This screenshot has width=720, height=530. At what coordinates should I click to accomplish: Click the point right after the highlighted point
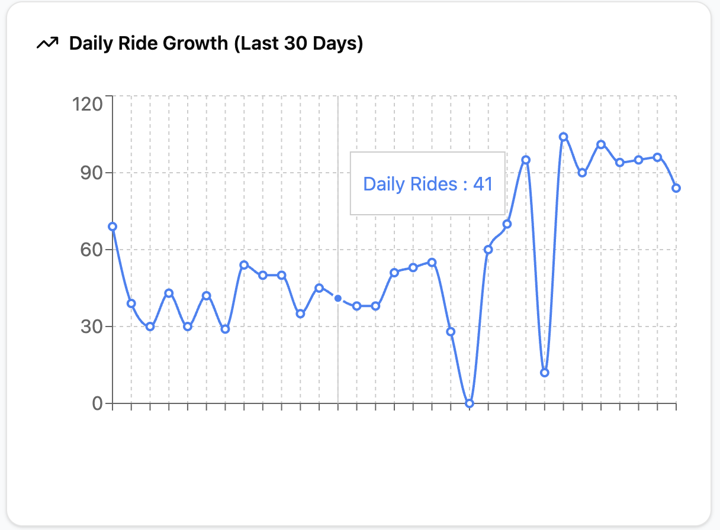pyautogui.click(x=356, y=306)
